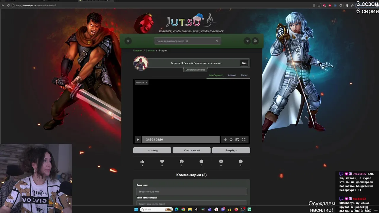Image resolution: width=379 pixels, height=213 pixels.
Task: Click the sad face reaction with count 3
Action: (x=241, y=162)
